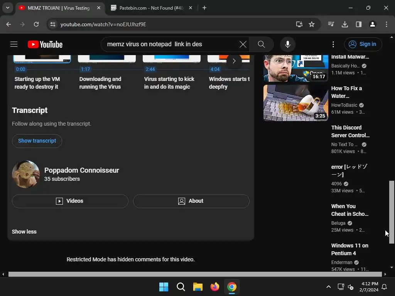Screen dimensions: 395x296
Task: Launch Firefox from the taskbar
Action: (x=214, y=287)
